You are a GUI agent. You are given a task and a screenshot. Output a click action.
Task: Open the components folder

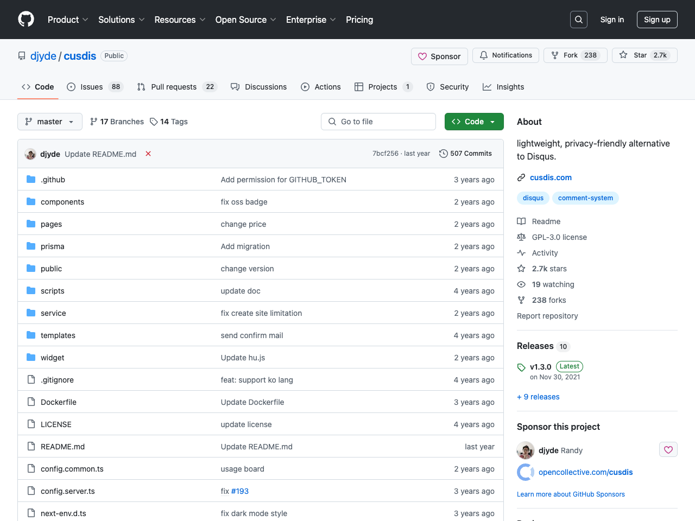(62, 202)
